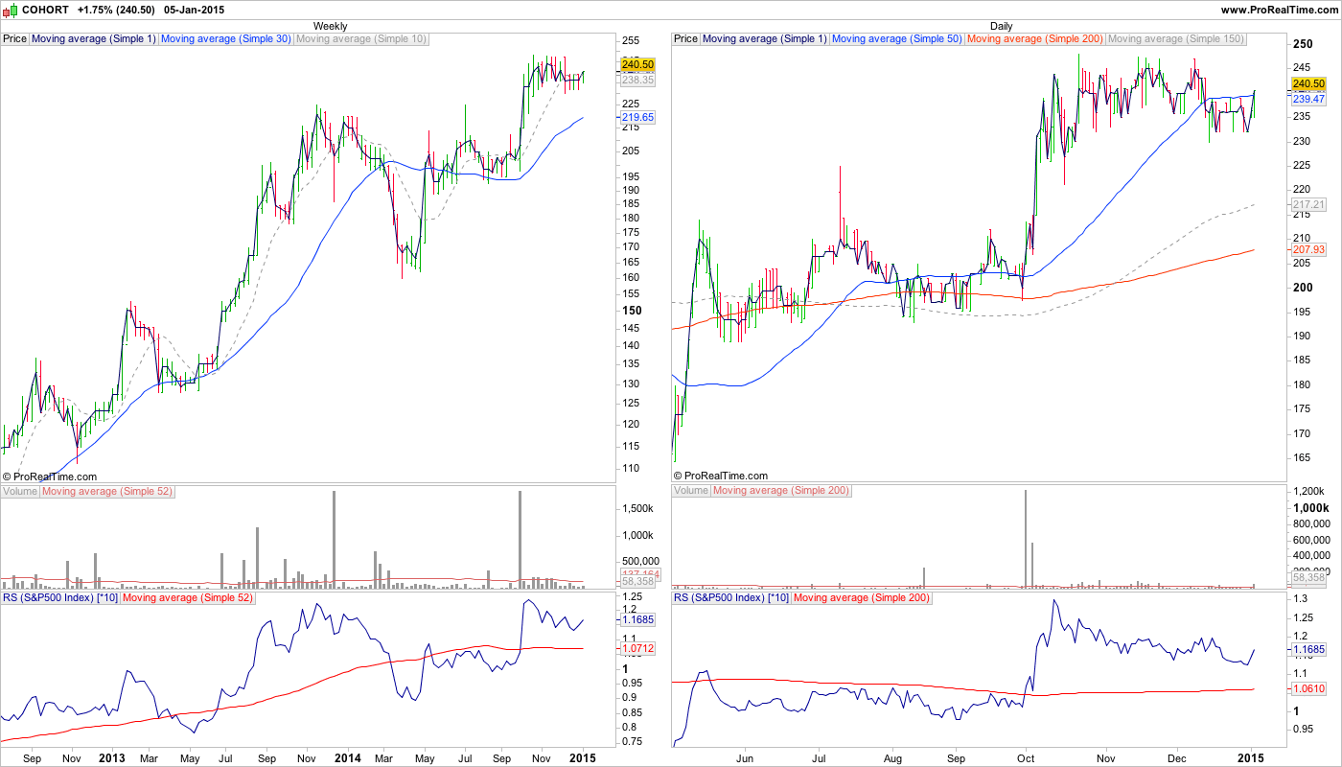This screenshot has width=1342, height=767.
Task: Click Daily Moving average (Simple 1) legend
Action: [x=765, y=39]
